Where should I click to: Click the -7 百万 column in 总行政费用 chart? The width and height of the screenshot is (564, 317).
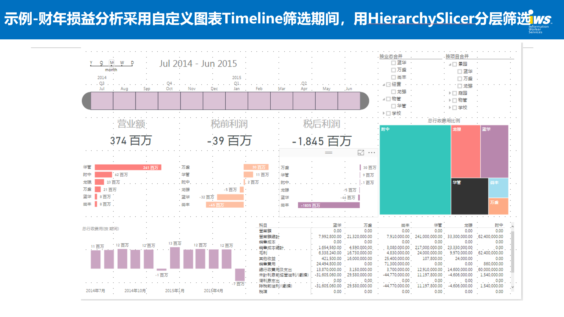tap(240, 275)
